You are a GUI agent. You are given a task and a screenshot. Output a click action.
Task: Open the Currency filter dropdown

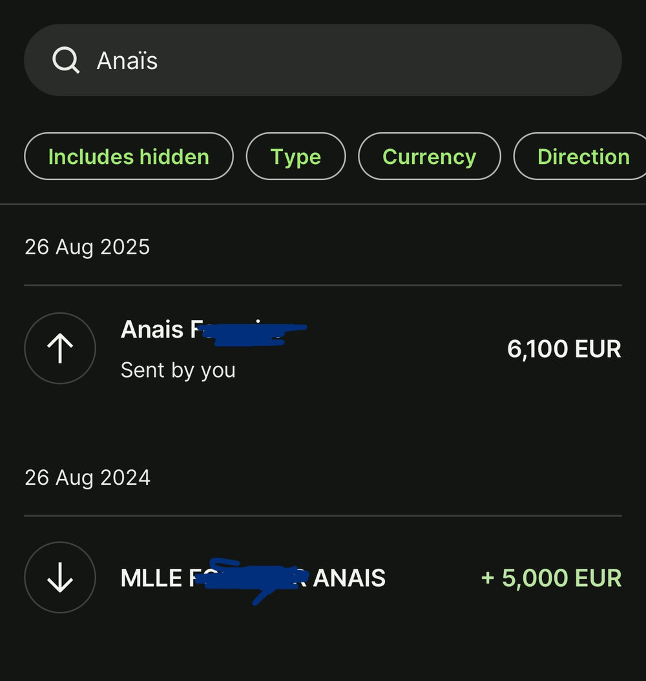(x=429, y=156)
